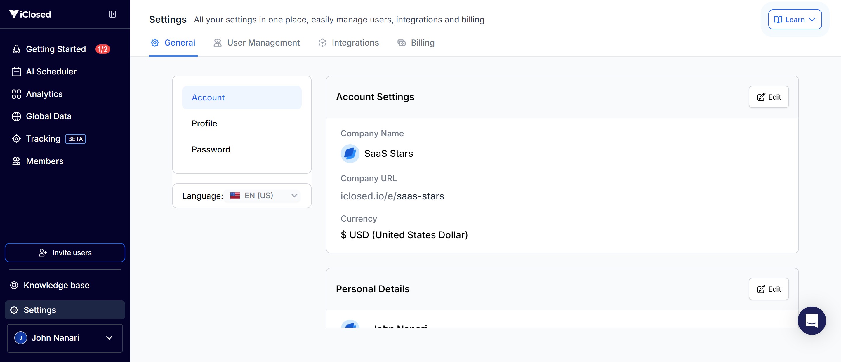Go to Global Data
The image size is (841, 362).
point(48,116)
